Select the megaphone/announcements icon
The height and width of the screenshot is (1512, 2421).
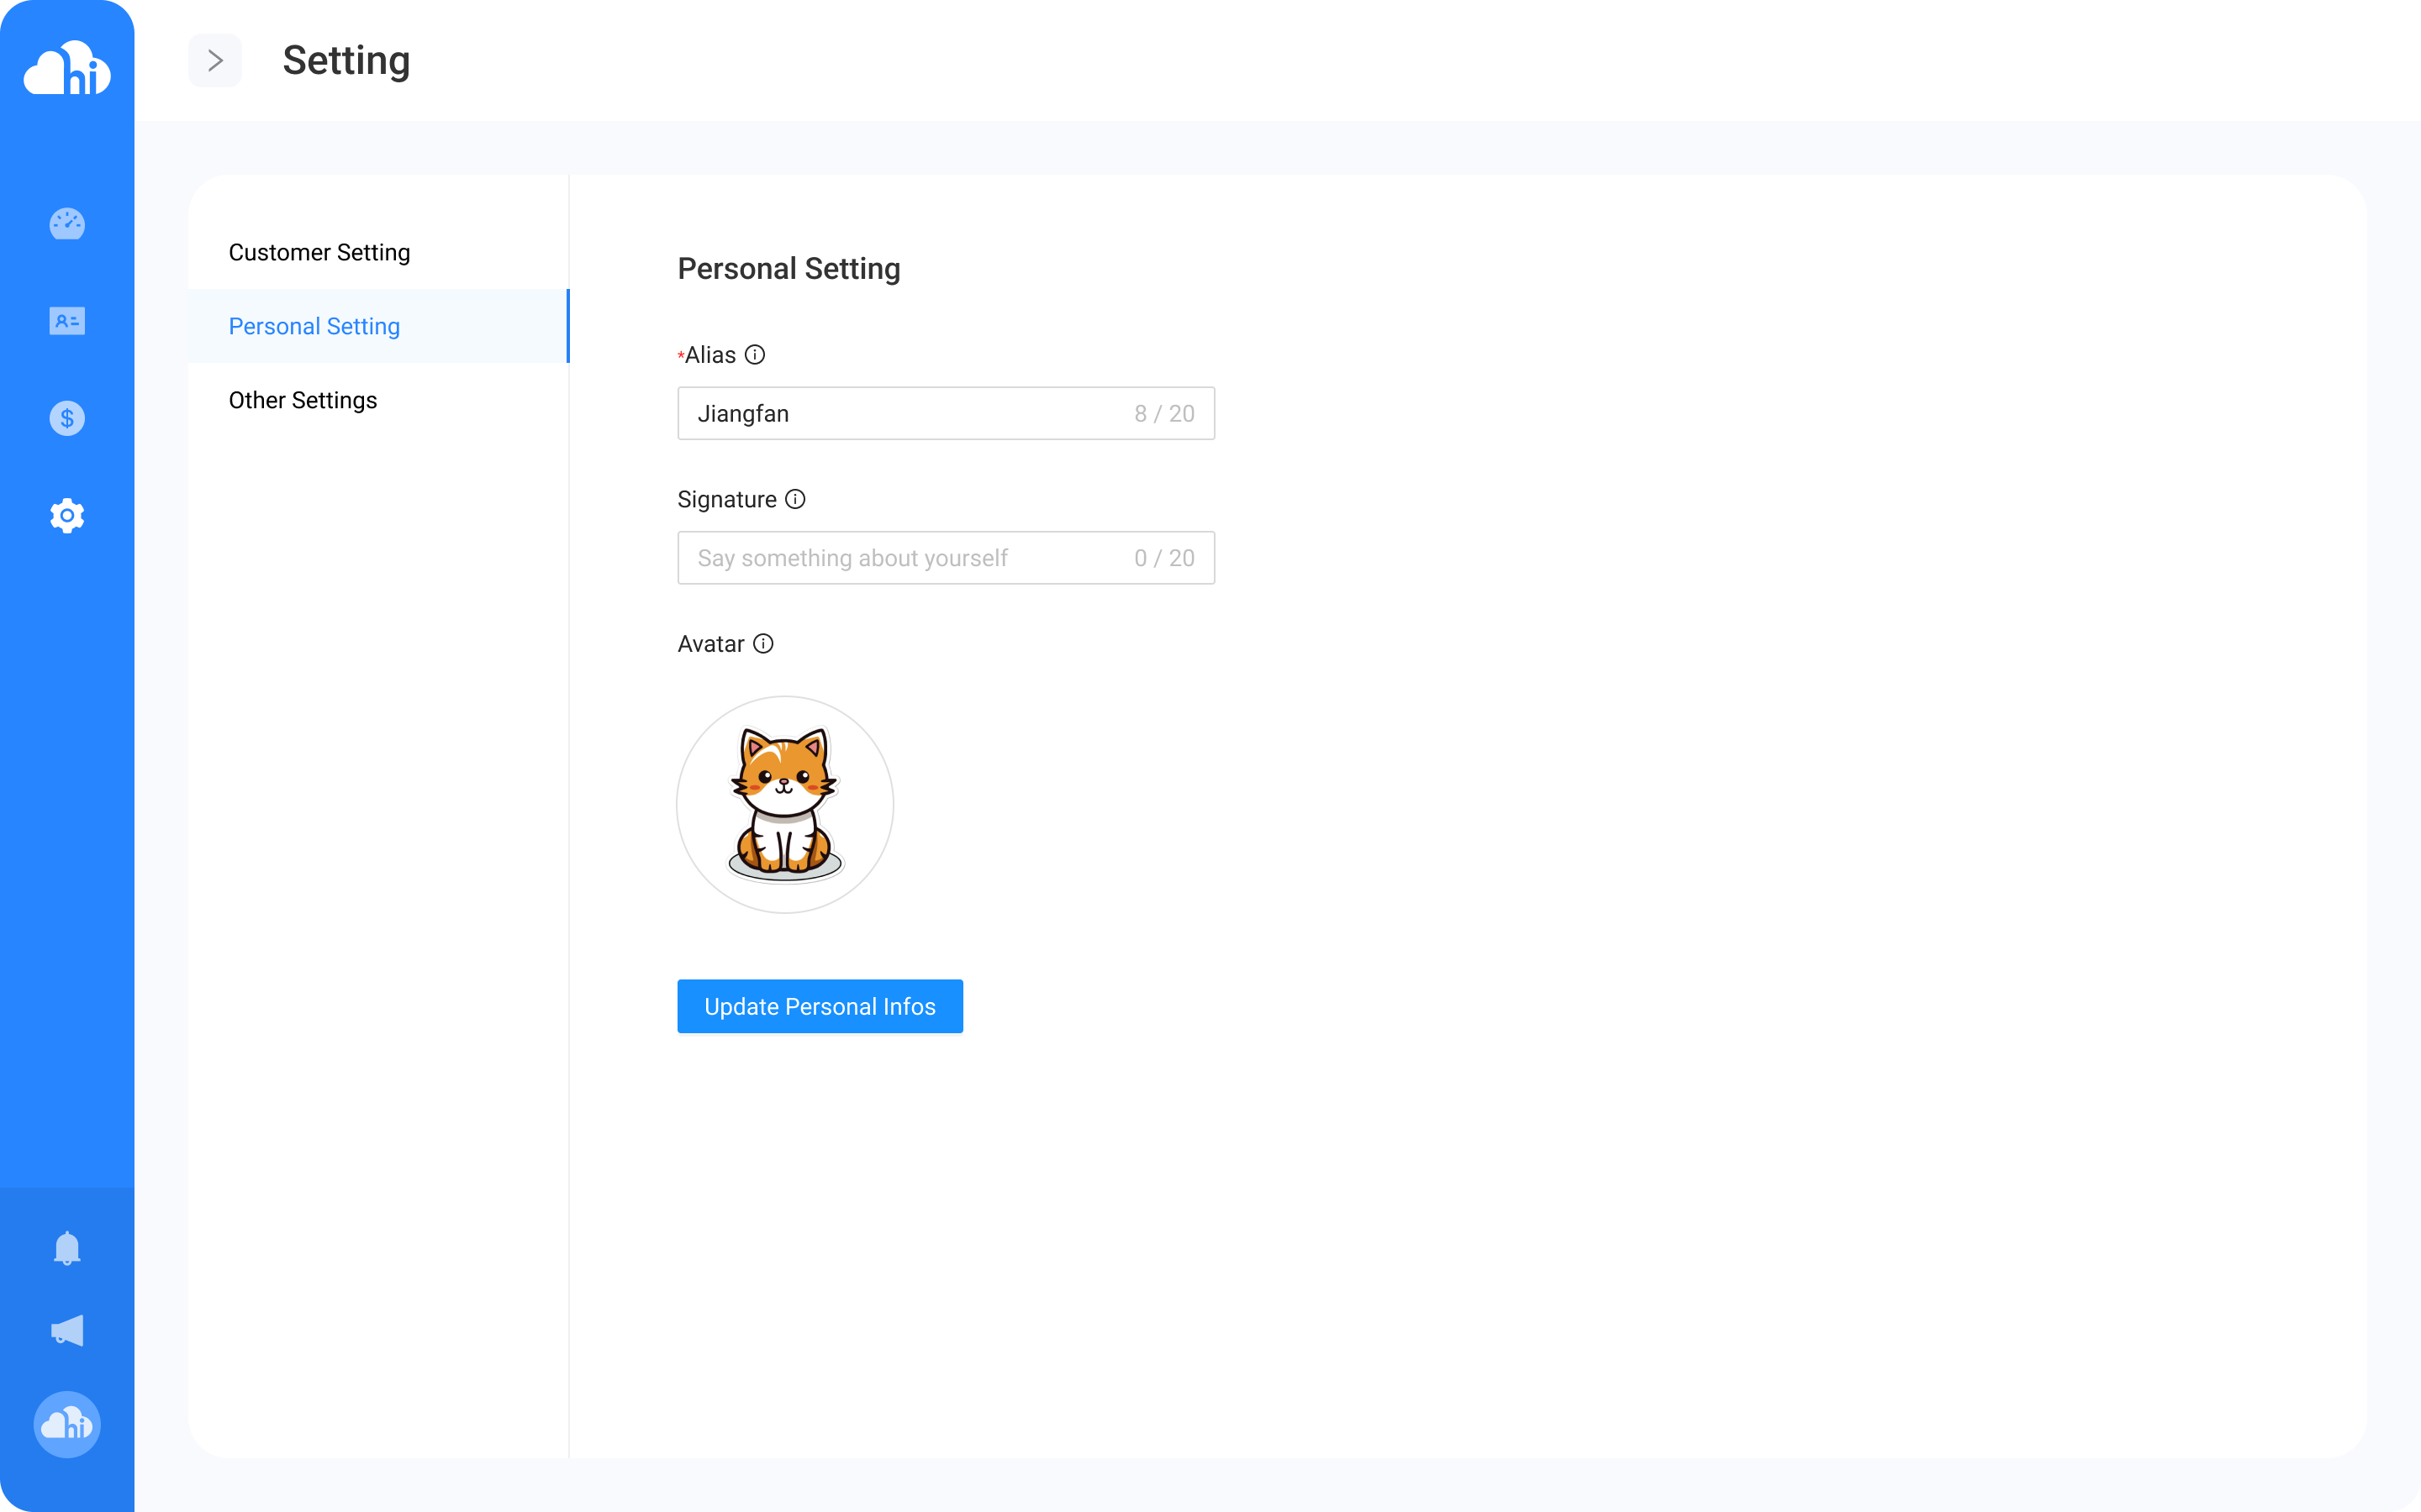(x=66, y=1331)
